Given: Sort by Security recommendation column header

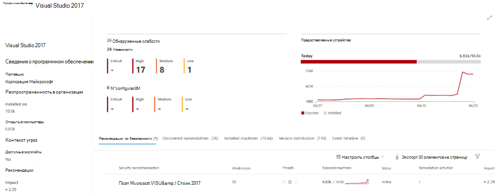Looking at the screenshot, I should [139, 168].
